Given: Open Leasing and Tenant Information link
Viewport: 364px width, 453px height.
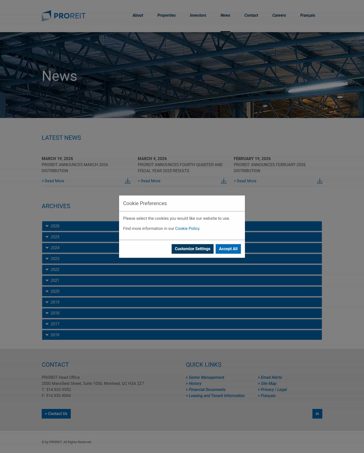Looking at the screenshot, I should click(x=215, y=396).
